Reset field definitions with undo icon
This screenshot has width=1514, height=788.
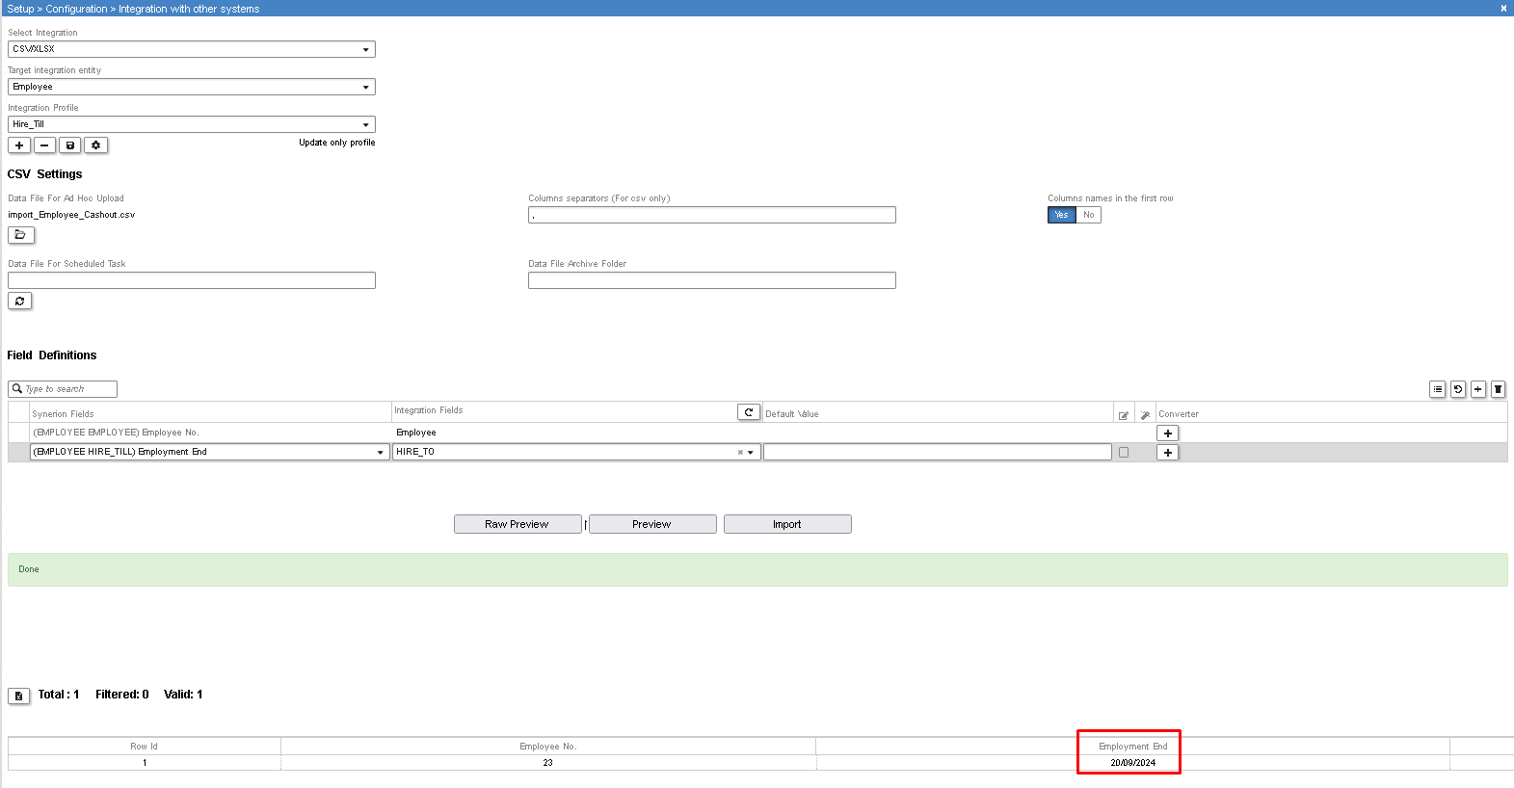click(1458, 389)
